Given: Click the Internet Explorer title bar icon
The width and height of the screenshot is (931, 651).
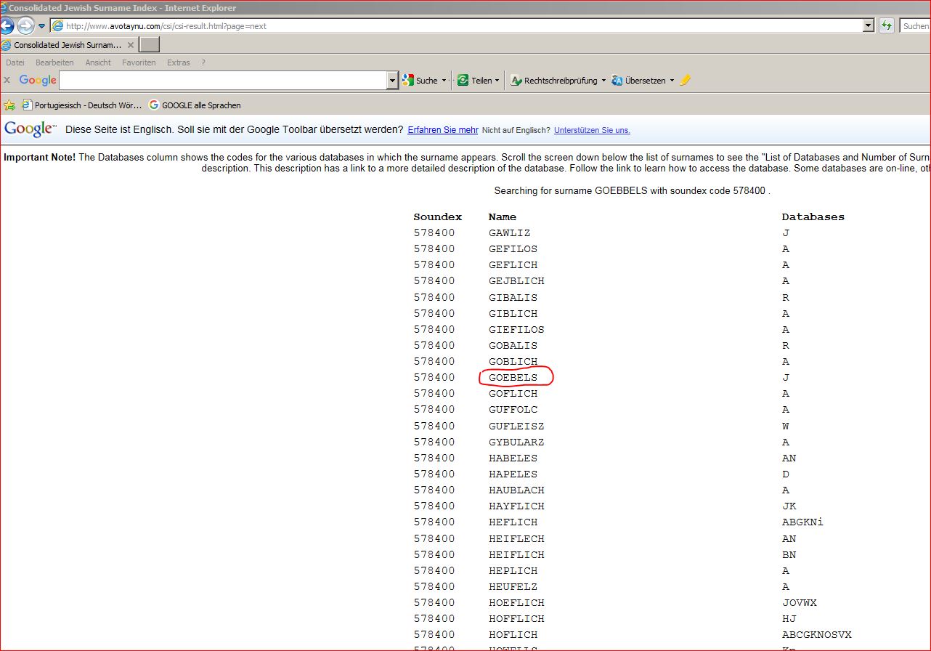Looking at the screenshot, I should (x=4, y=8).
